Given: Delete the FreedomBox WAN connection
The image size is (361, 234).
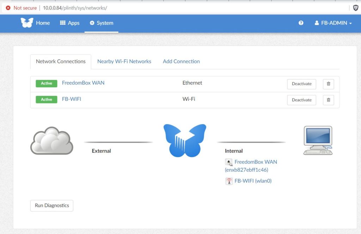Looking at the screenshot, I should 329,84.
